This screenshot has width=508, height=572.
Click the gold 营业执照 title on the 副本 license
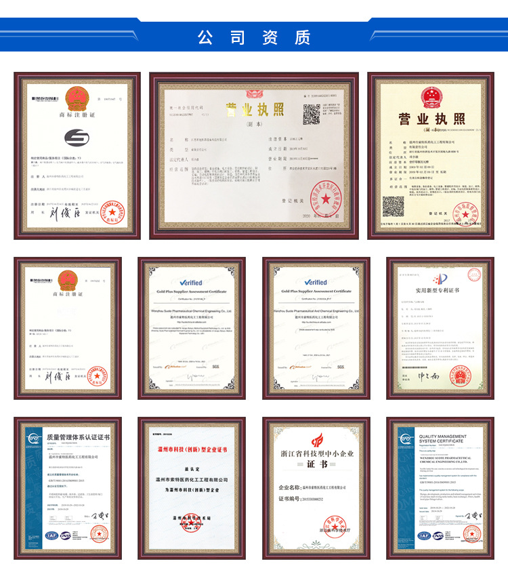click(255, 109)
